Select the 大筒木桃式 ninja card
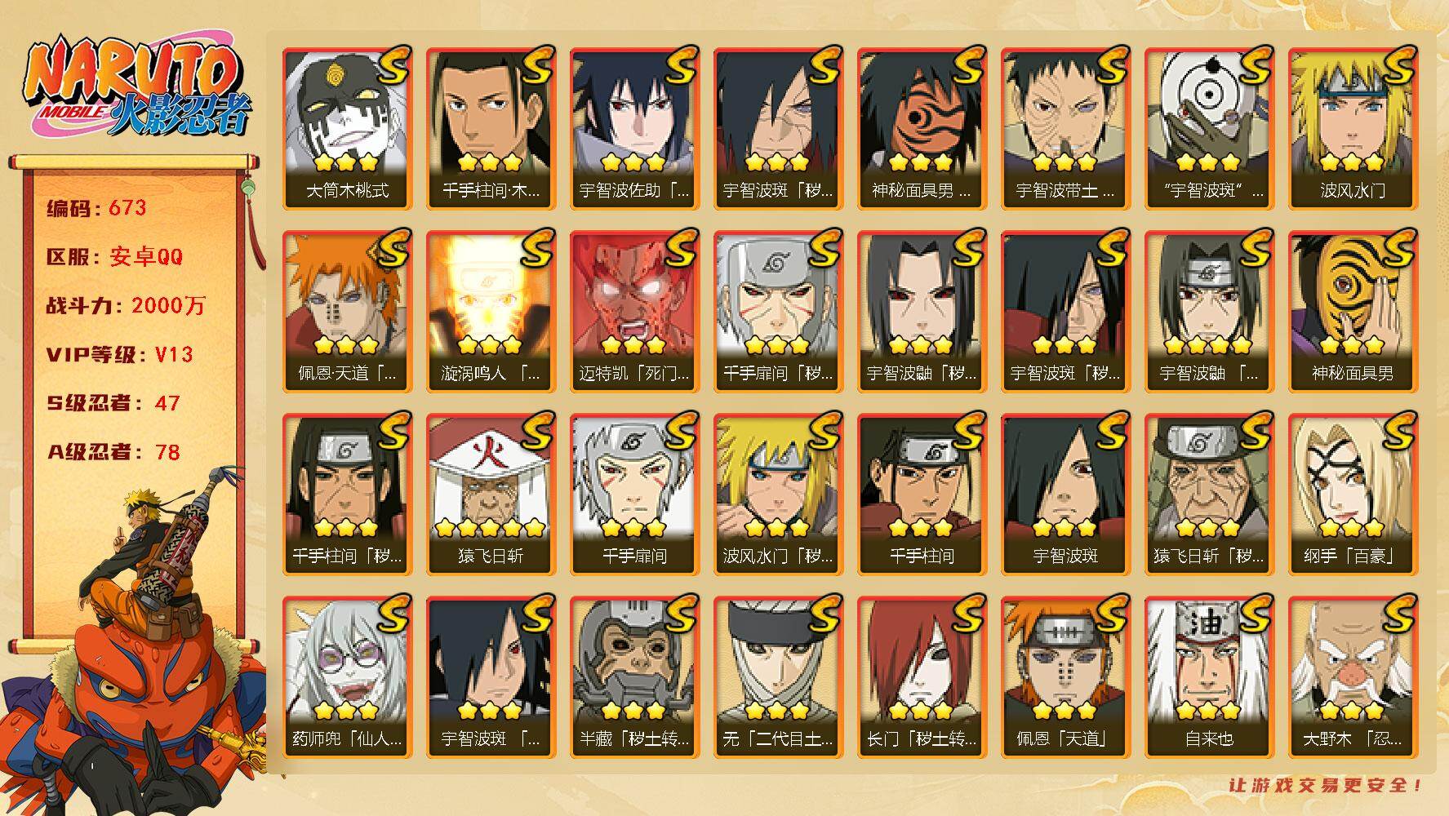 coord(347,129)
